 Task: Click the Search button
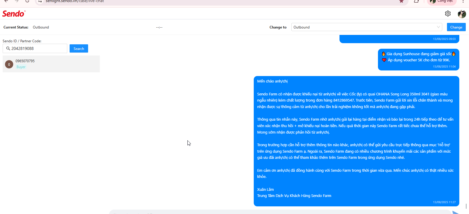pyautogui.click(x=79, y=48)
